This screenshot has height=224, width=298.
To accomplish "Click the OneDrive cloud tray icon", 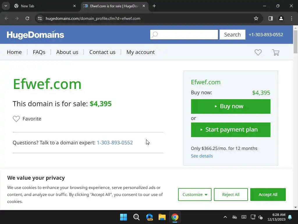I will coord(235,217).
